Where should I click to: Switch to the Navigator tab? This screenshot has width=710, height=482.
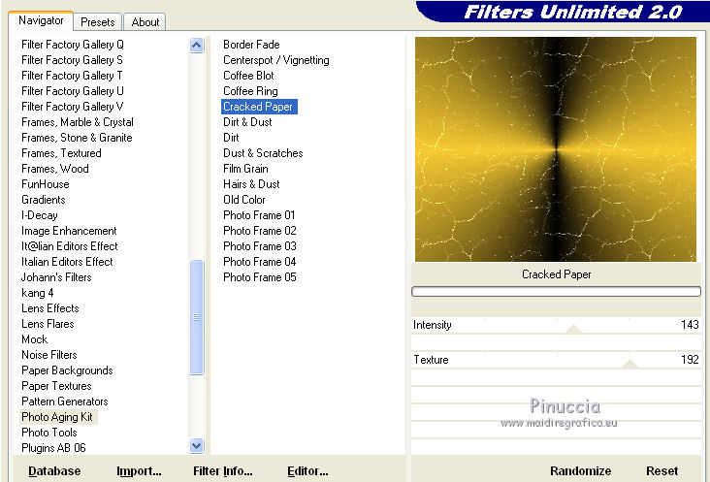click(41, 20)
